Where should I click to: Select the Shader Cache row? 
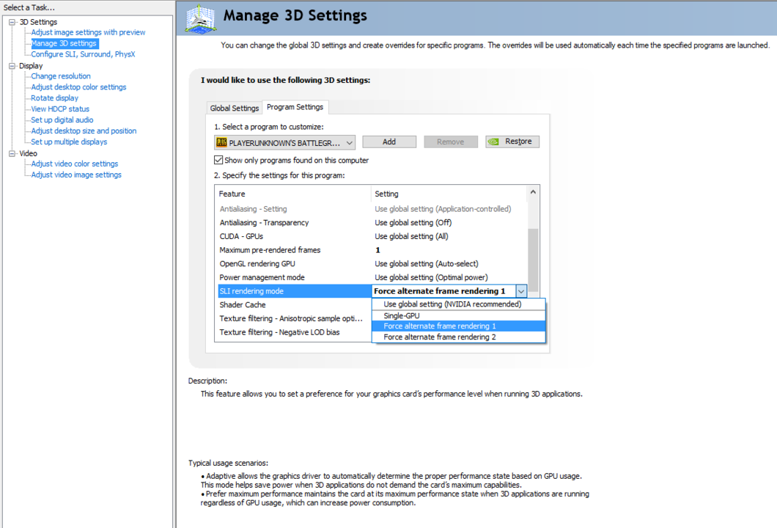pos(295,305)
